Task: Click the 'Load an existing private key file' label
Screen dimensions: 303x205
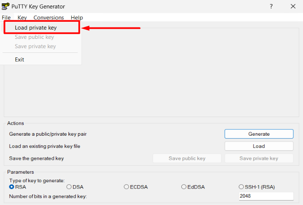Action: 44,146
